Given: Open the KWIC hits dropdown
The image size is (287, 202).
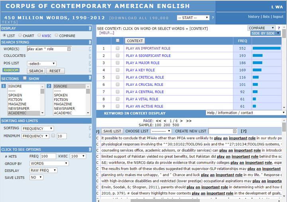Looking at the screenshot, I should tap(78, 156).
